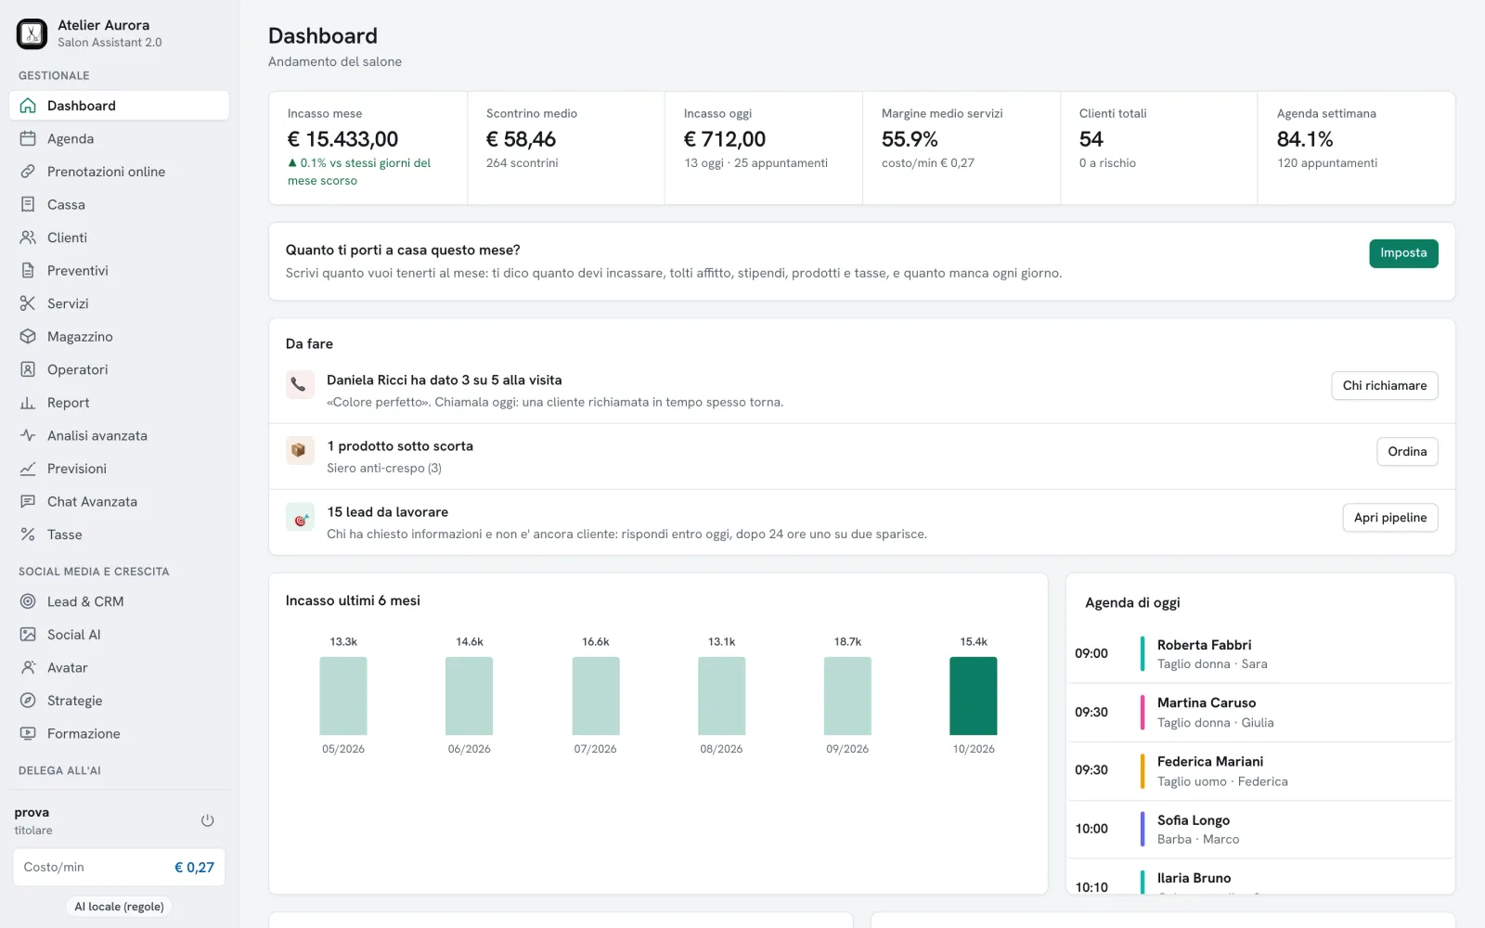Click the prova titolare user name

pos(33,820)
